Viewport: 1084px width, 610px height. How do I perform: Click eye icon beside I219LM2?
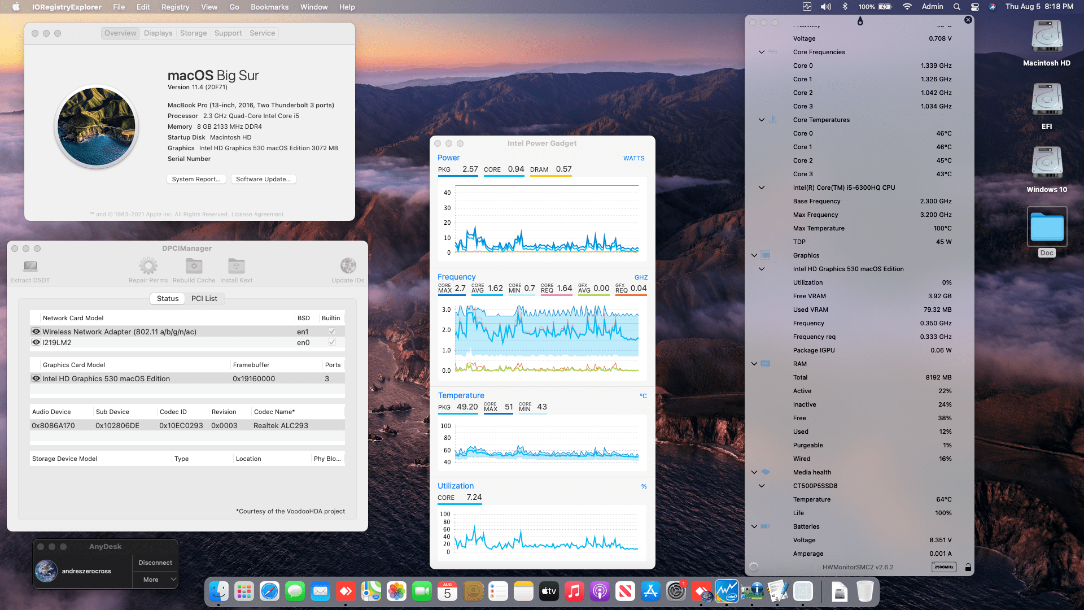coord(36,342)
